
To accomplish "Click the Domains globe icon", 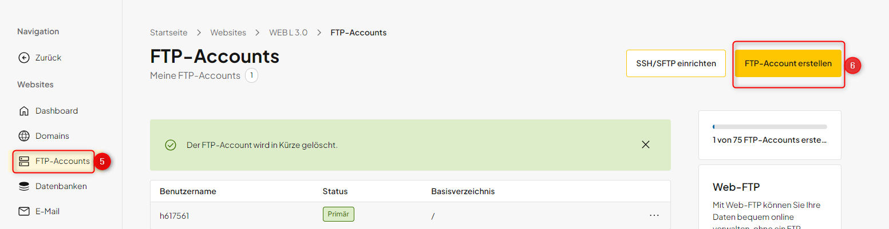I will 24,136.
